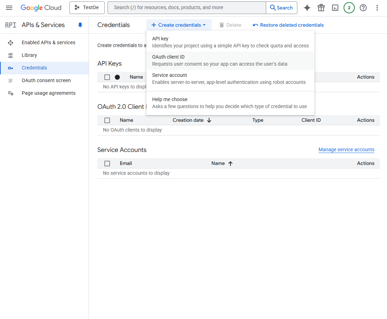Choose Service account option

point(230,79)
